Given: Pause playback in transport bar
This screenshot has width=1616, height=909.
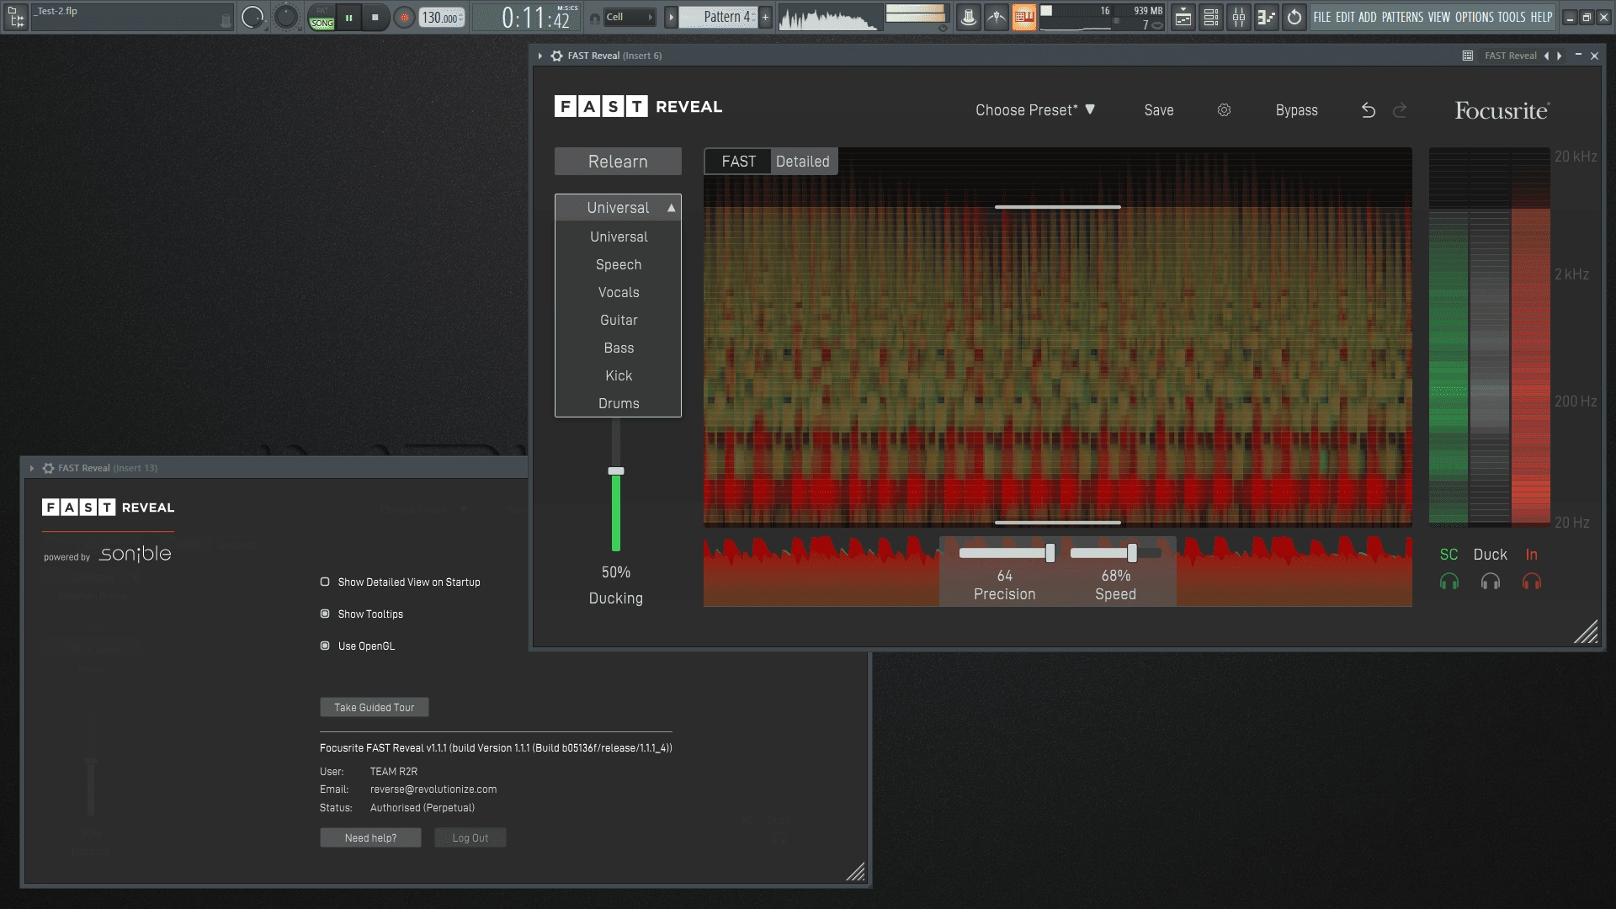Looking at the screenshot, I should click(348, 18).
